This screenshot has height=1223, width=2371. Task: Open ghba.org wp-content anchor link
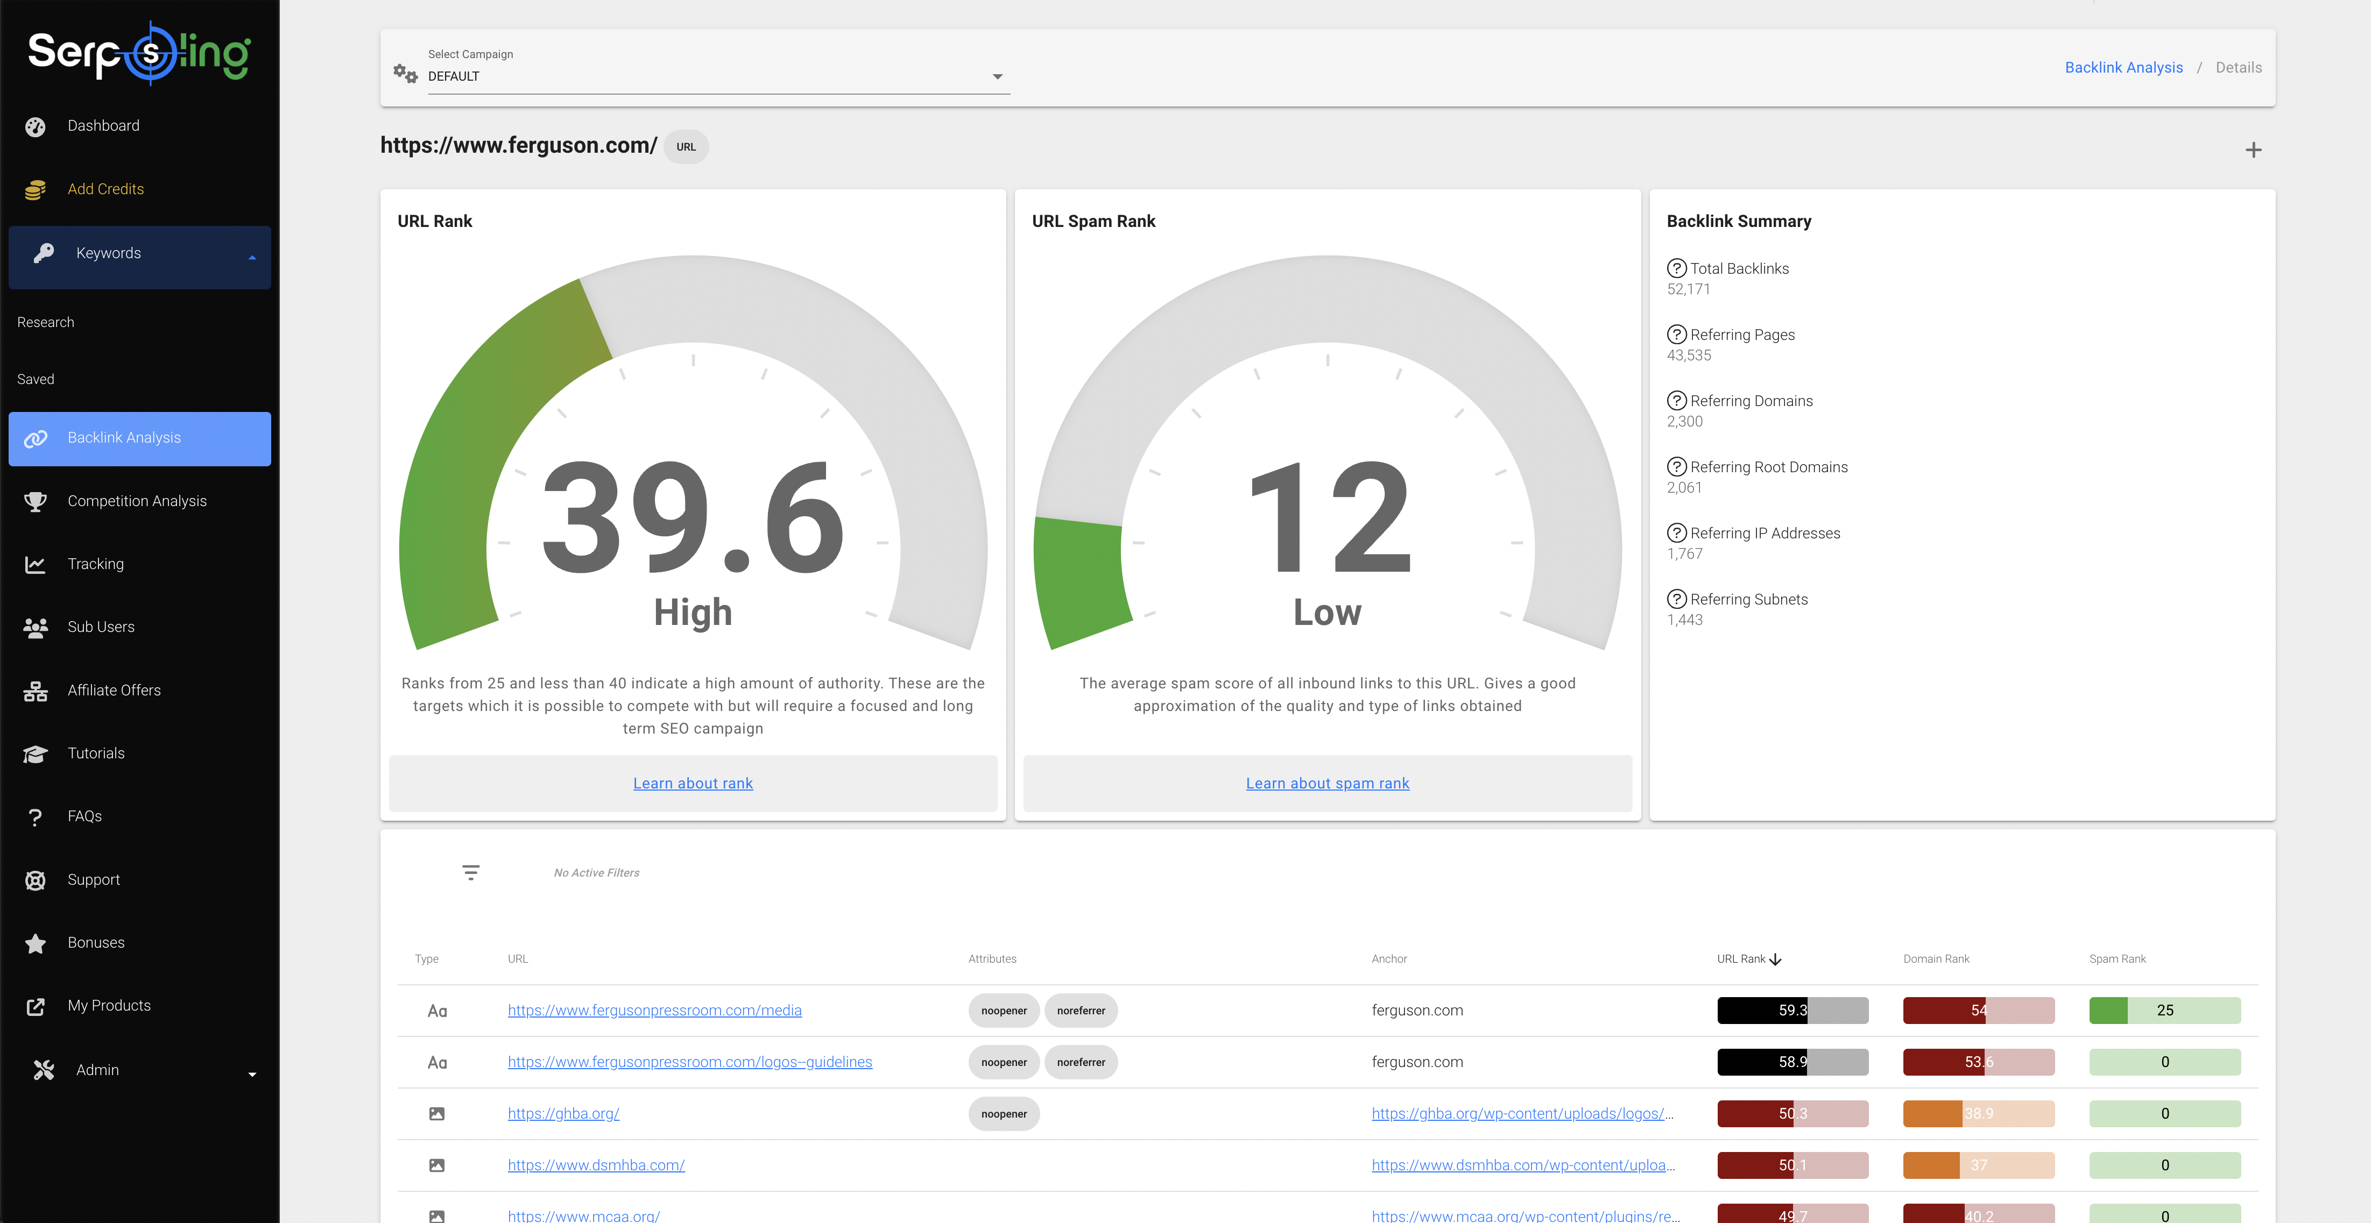pos(1522,1114)
